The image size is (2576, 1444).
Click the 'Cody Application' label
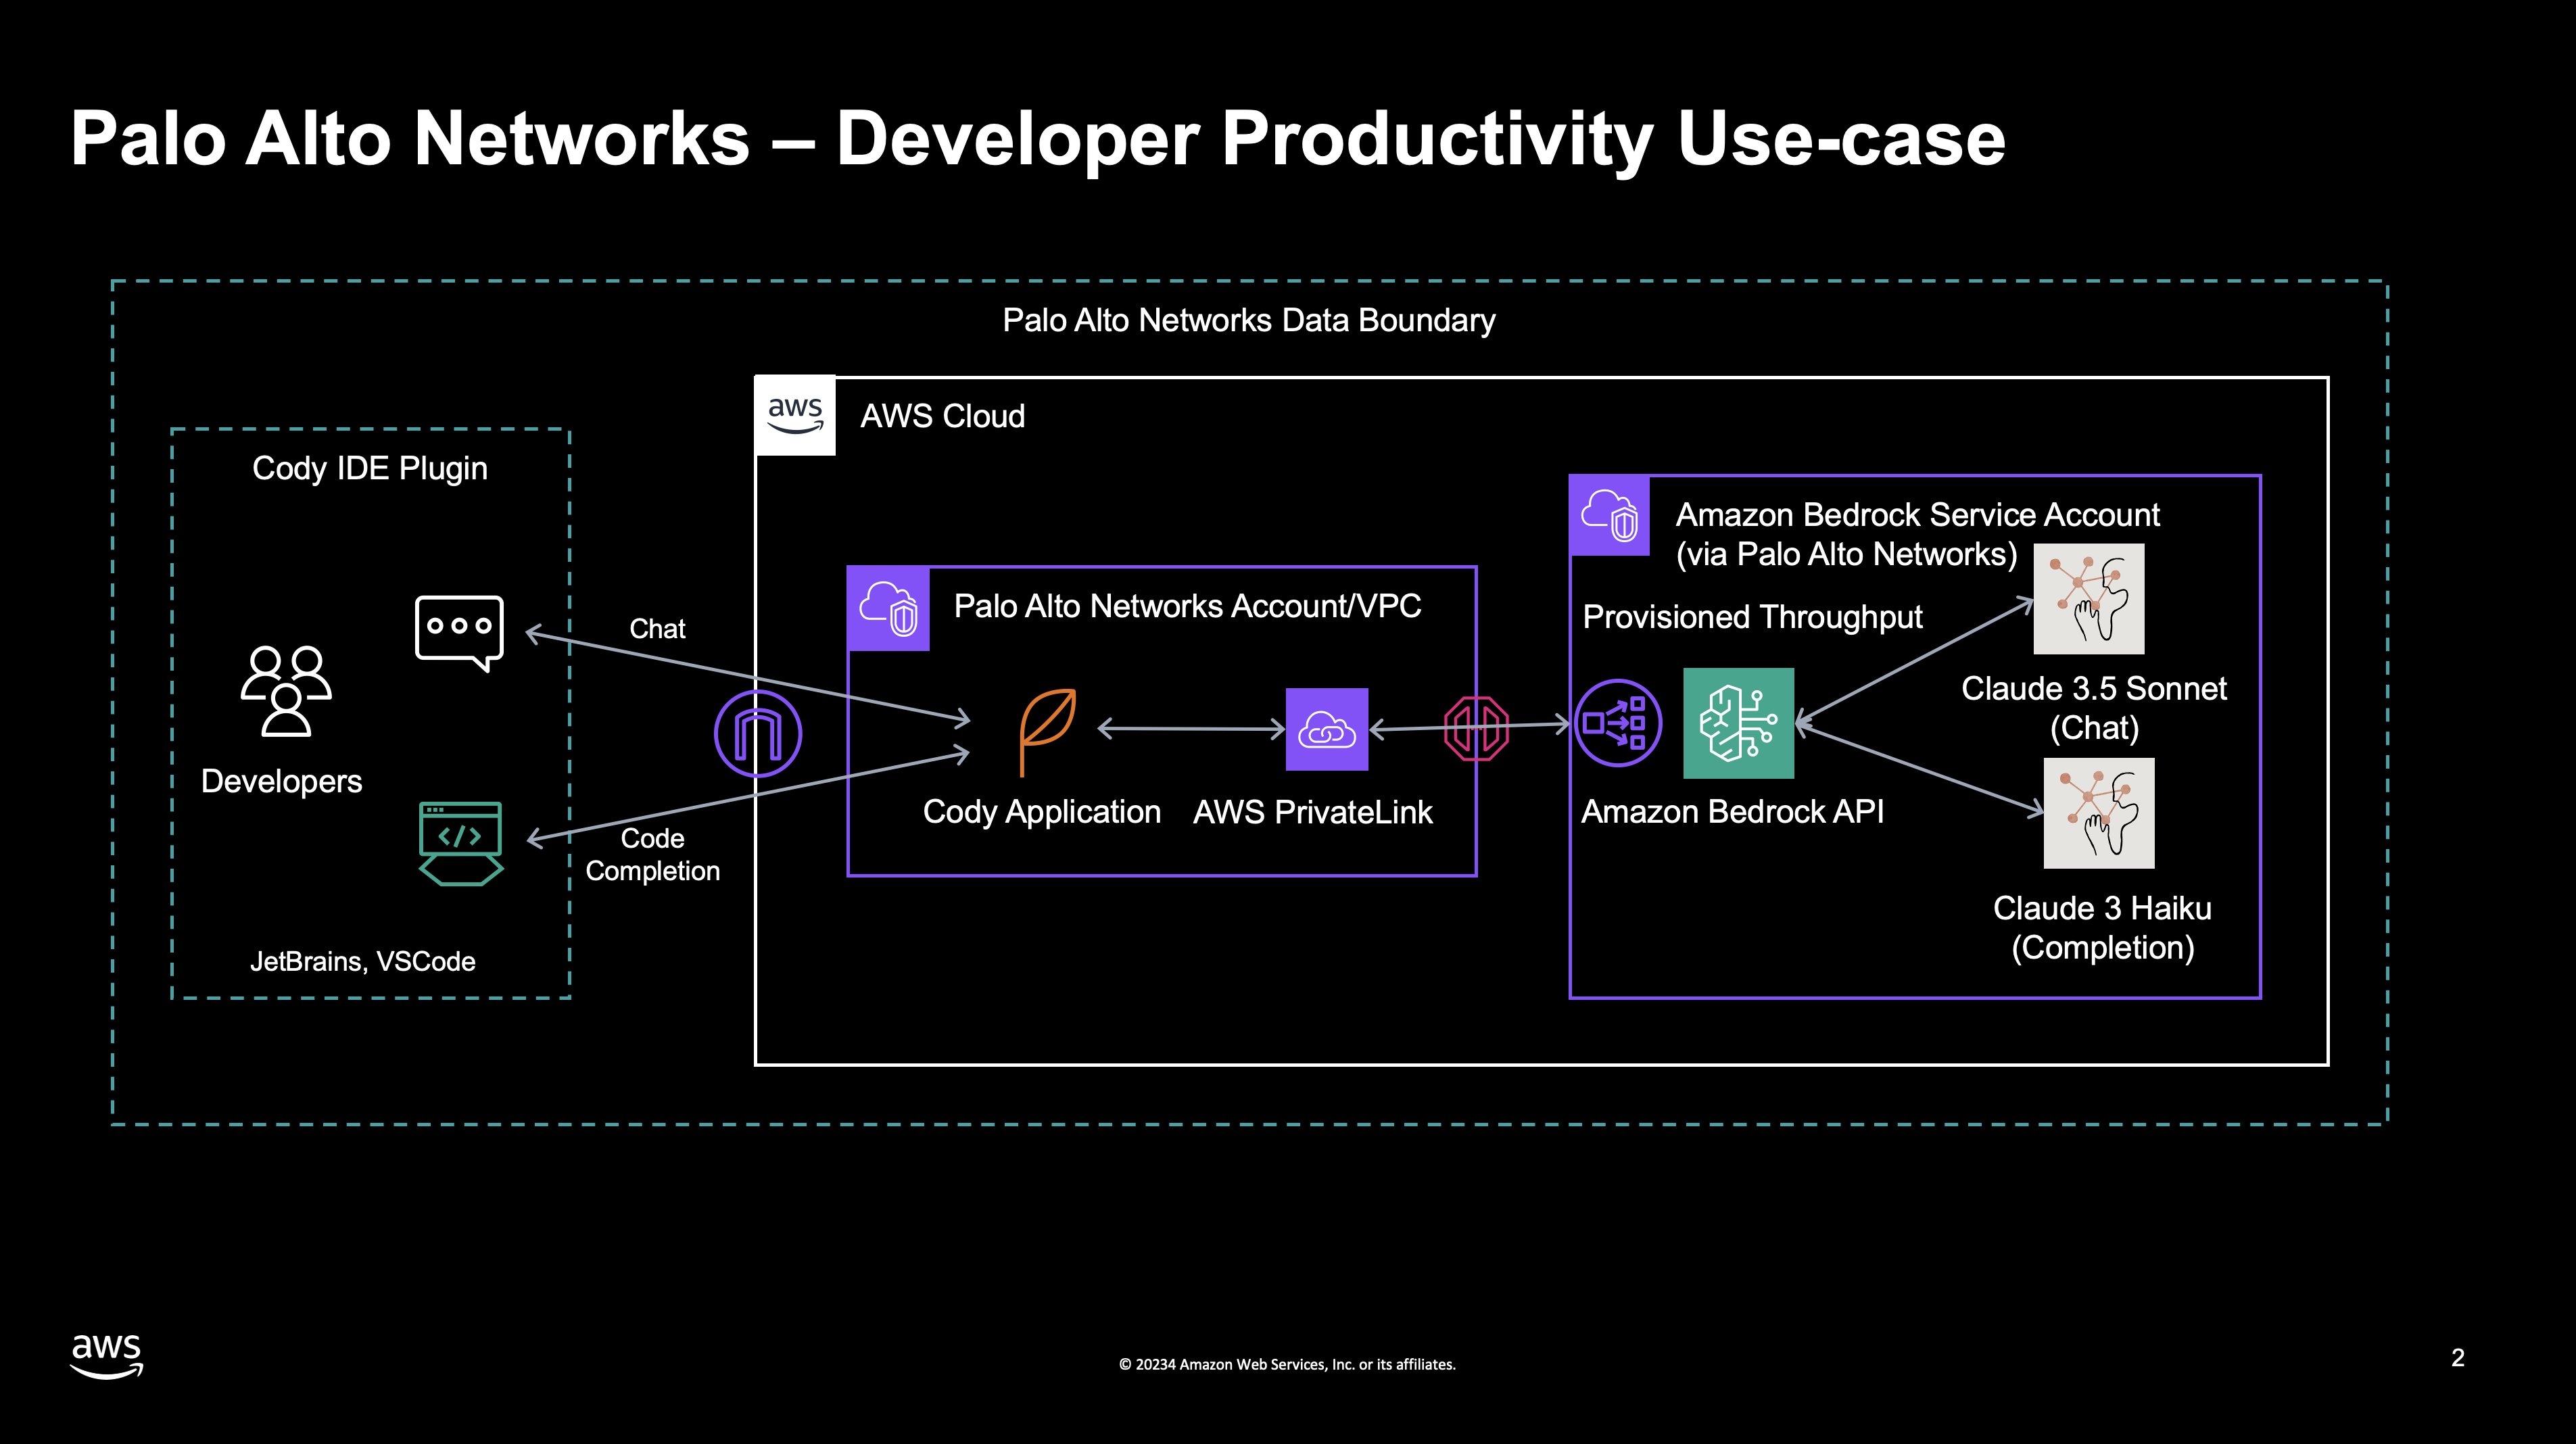point(1042,812)
